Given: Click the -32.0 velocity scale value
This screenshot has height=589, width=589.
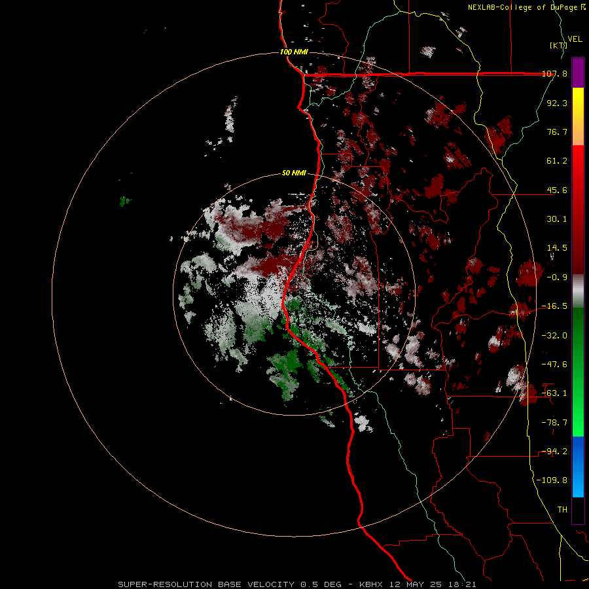Looking at the screenshot, I should tap(554, 335).
